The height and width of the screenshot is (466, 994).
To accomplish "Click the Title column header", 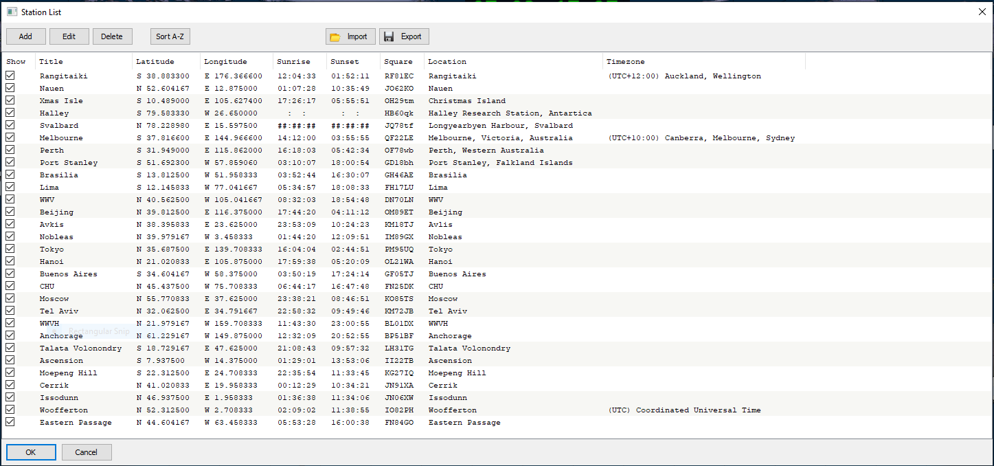I will (x=51, y=62).
